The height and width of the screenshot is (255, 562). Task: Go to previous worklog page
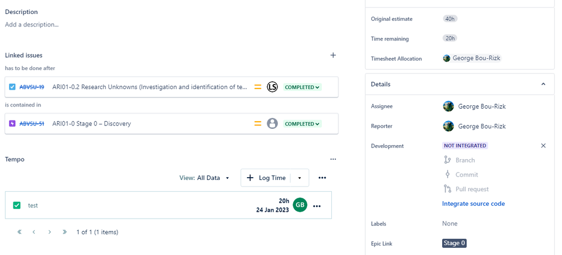[x=34, y=232]
